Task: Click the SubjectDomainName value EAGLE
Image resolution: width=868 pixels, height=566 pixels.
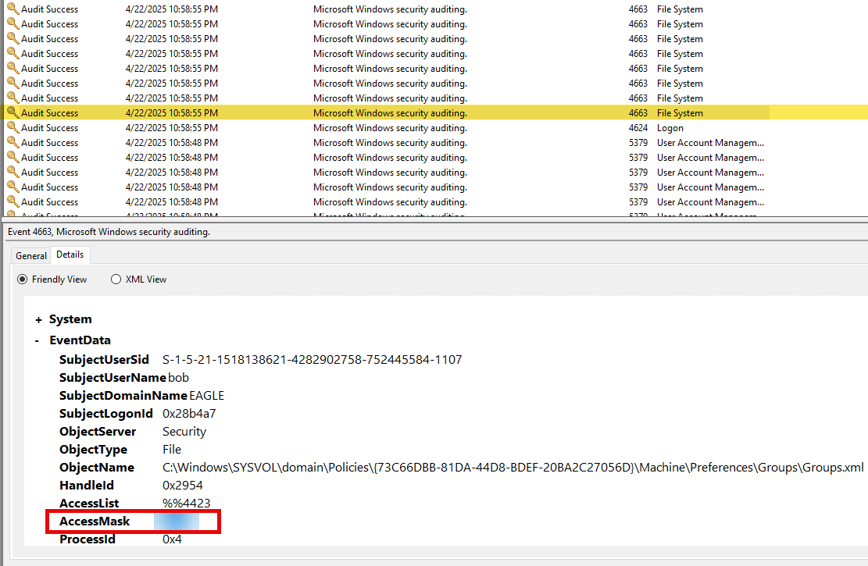Action: click(206, 396)
